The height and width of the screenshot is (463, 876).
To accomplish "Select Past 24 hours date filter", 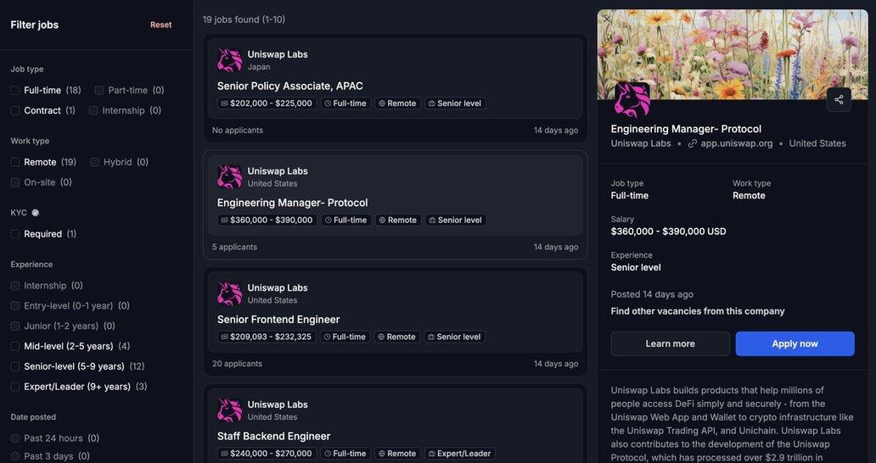I will coord(15,438).
